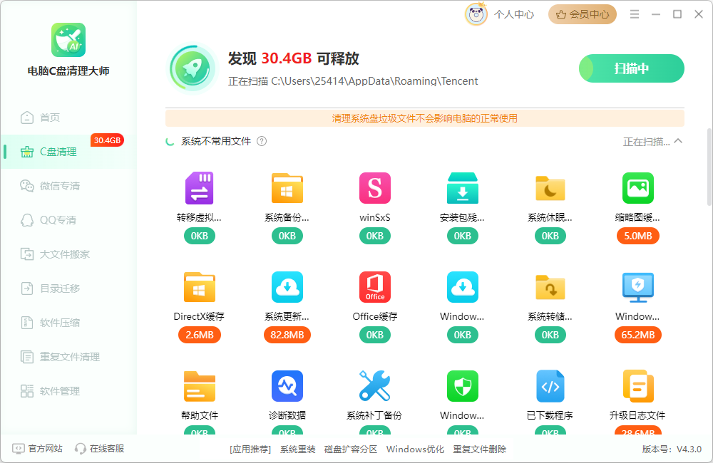Open the Windows优化 link
Screen dimensions: 713x463
(x=415, y=449)
